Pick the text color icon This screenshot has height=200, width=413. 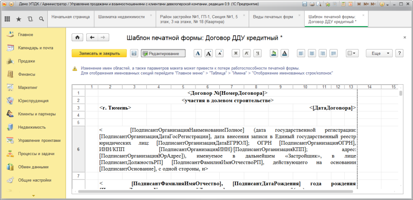[285, 54]
